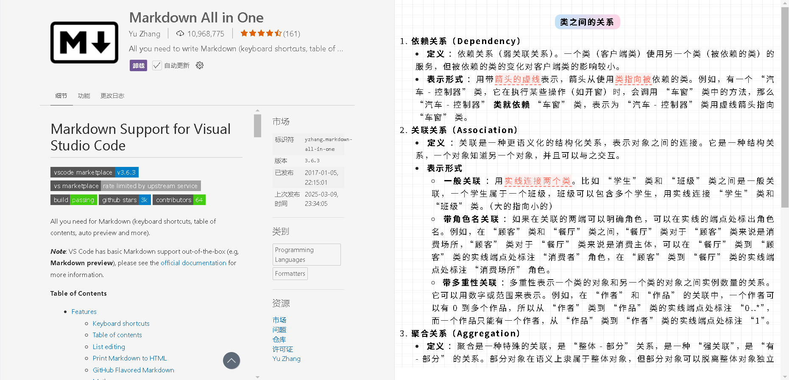Click the publish date 2017-01-05
Viewport: 789px width, 380px height.
(x=321, y=178)
